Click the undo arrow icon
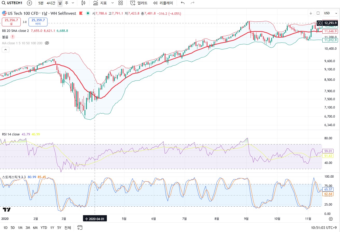This screenshot has height=232, width=340. [183, 3]
